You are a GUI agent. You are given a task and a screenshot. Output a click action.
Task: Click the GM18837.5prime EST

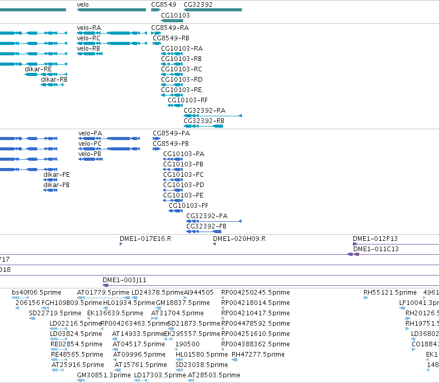[x=158, y=308]
